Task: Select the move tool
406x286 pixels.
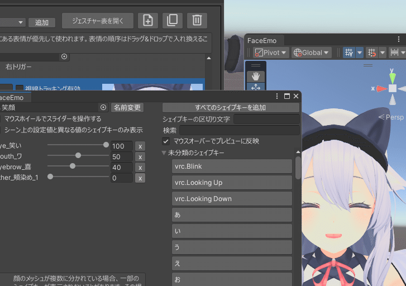Action: pos(256,87)
